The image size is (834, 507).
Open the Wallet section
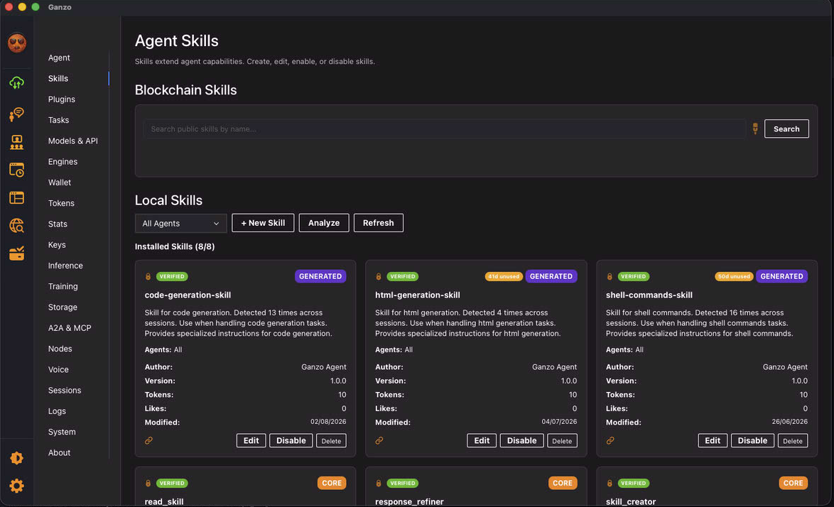tap(60, 182)
